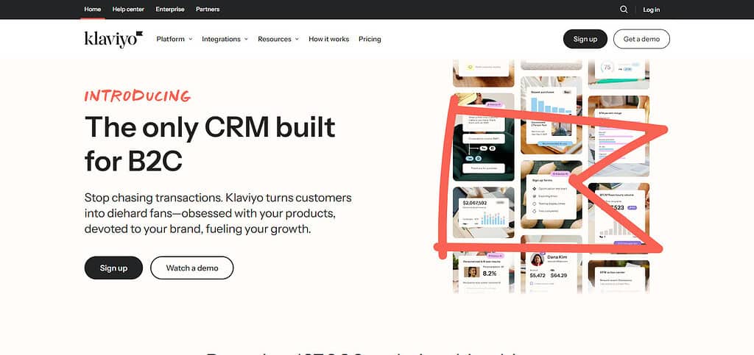Open the Help center link
Image resolution: width=754 pixels, height=355 pixels.
128,9
